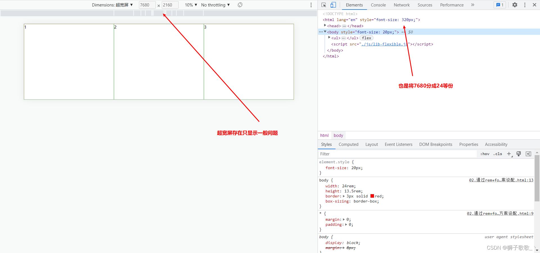Select the Event Listeners sub-tab
The width and height of the screenshot is (540, 253).
coord(399,144)
